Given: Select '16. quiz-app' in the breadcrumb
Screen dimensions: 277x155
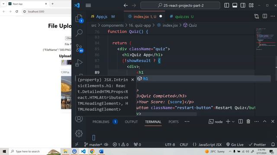Looking at the screenshot, I should coord(140,25).
